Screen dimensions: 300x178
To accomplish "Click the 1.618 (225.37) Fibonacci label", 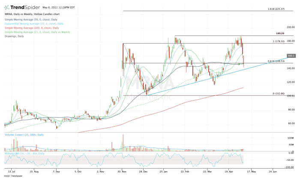I will [x=276, y=9].
